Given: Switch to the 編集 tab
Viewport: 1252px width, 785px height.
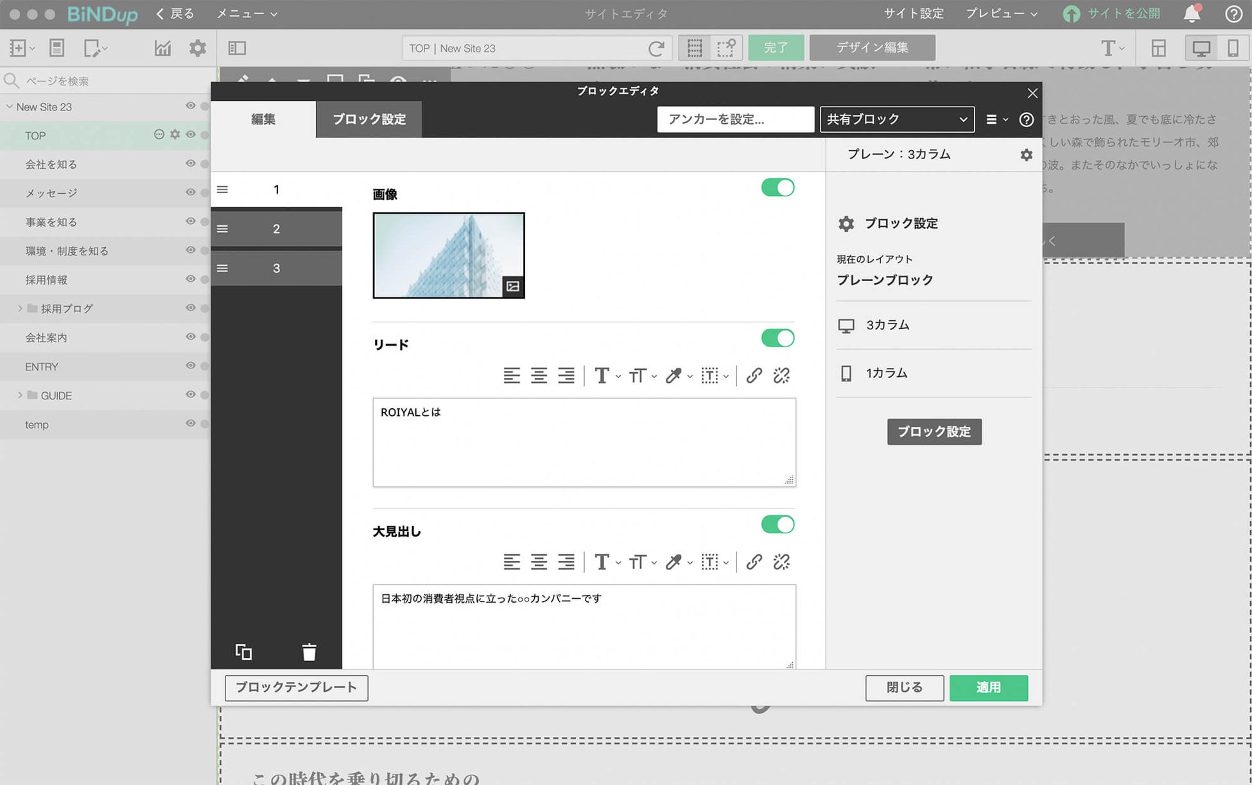Looking at the screenshot, I should click(263, 119).
